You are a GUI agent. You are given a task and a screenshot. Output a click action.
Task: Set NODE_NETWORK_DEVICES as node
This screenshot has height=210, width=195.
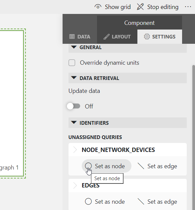pyautogui.click(x=107, y=166)
